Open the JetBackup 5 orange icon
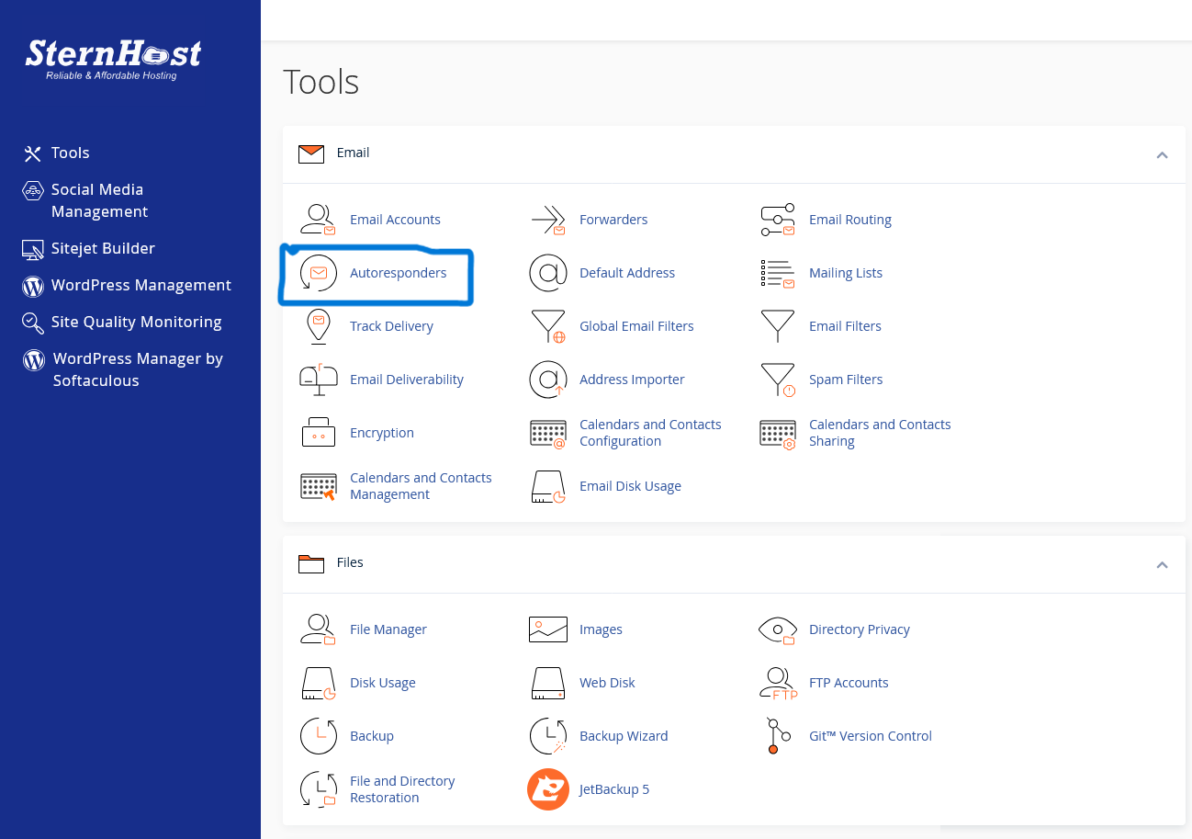 click(548, 789)
